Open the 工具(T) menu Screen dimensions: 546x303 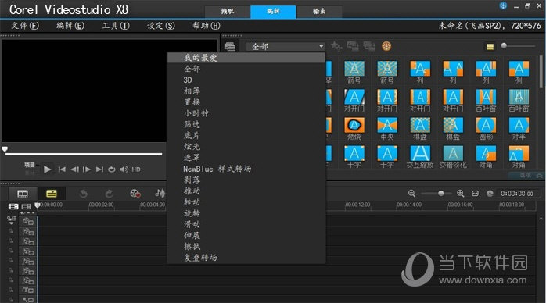pyautogui.click(x=116, y=26)
